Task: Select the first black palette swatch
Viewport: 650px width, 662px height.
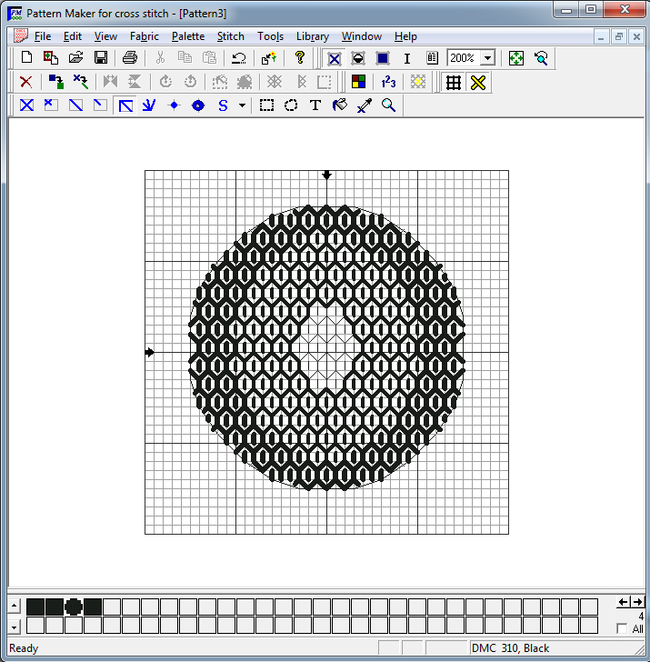Action: (x=35, y=607)
